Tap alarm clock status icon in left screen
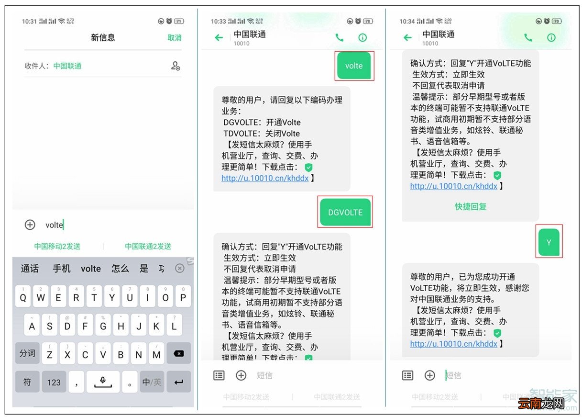Viewport: 582px width, 417px height. pos(169,21)
